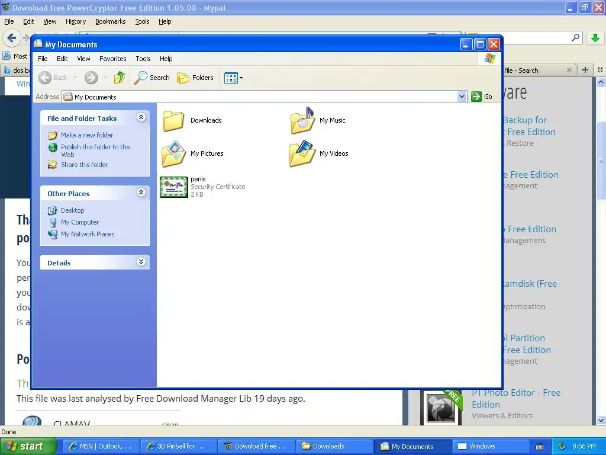606x455 pixels.
Task: Open Mypal browser History menu
Action: pos(75,22)
